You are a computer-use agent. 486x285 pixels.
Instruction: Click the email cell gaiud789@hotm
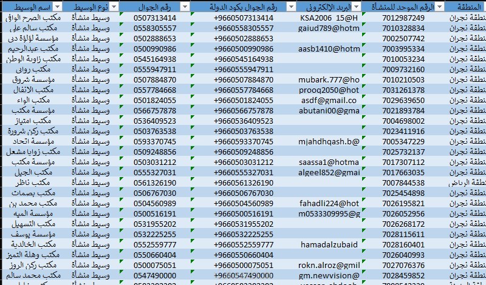(329, 28)
